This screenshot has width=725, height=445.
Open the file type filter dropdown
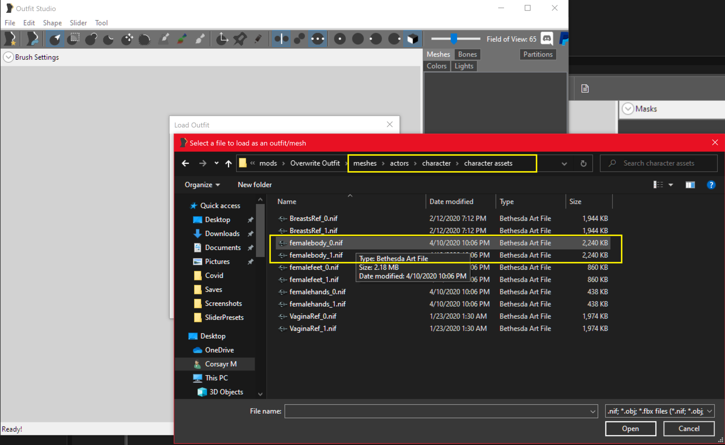[660, 411]
